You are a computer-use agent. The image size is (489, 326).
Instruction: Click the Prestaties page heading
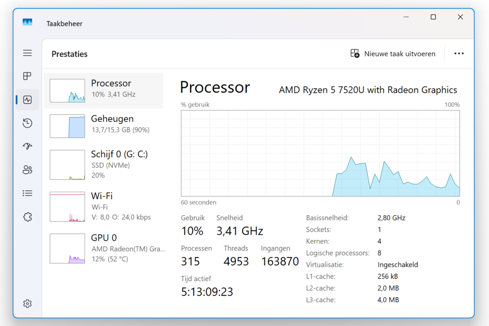[x=70, y=54]
